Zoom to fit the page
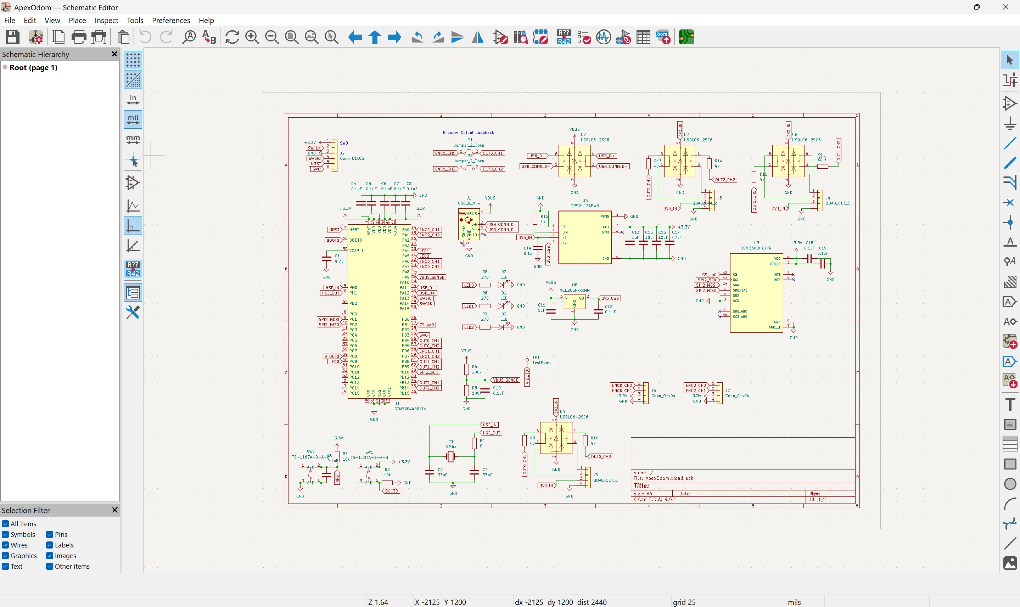The height and width of the screenshot is (607, 1020). pyautogui.click(x=292, y=37)
